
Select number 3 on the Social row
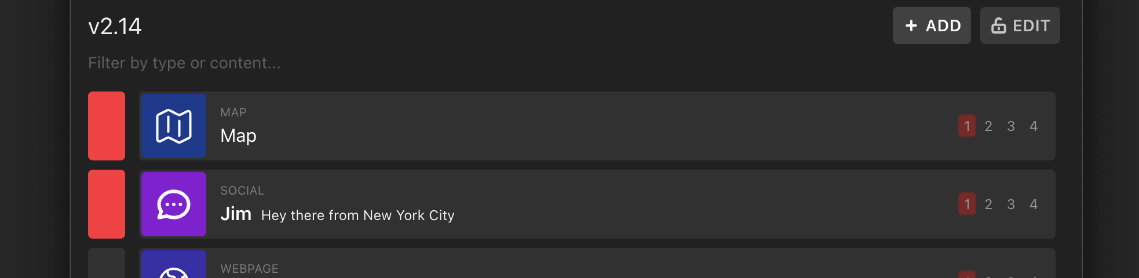coord(1011,204)
